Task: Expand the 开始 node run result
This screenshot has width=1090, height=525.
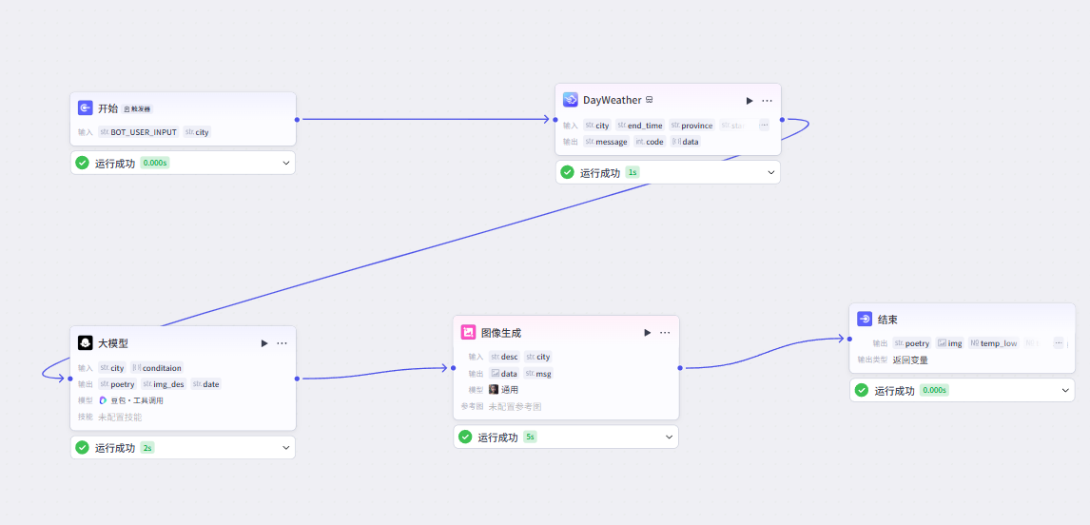Action: point(286,163)
